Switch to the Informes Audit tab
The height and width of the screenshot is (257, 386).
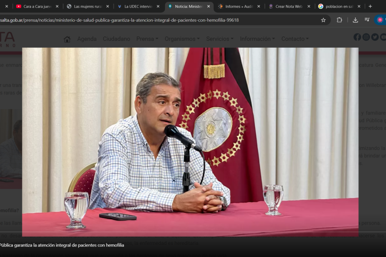pos(238,6)
